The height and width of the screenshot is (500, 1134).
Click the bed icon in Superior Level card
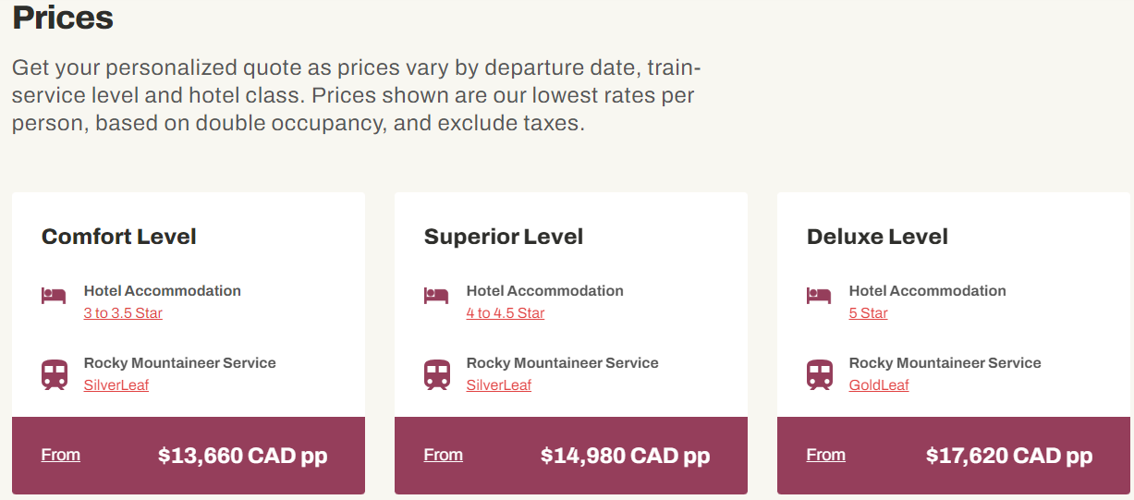436,296
